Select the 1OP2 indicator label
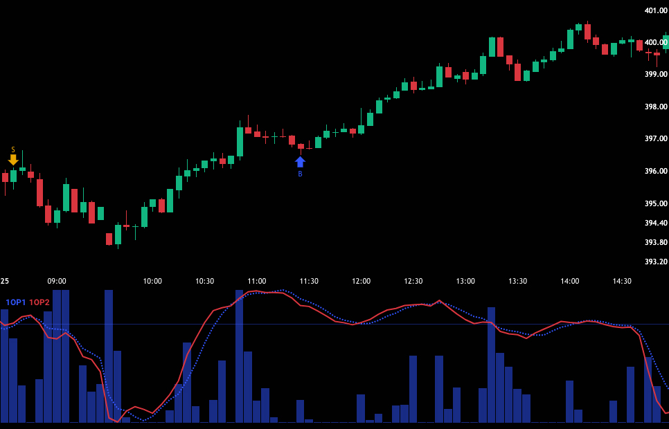This screenshot has width=669, height=429. click(39, 302)
